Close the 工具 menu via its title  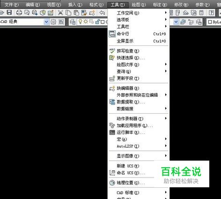point(118,5)
